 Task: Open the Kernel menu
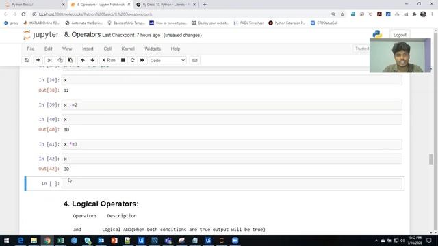click(128, 49)
